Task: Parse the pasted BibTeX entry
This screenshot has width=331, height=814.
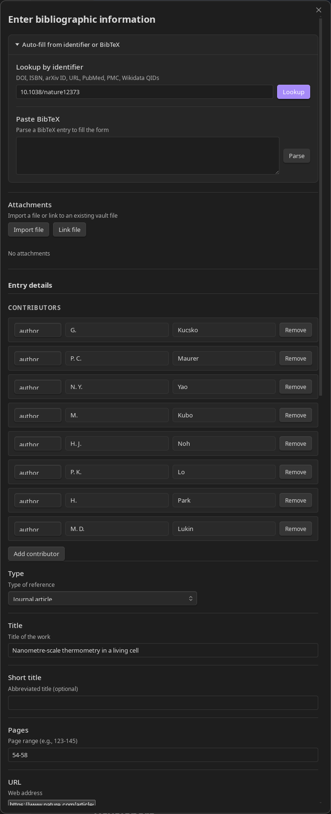Action: pos(296,155)
